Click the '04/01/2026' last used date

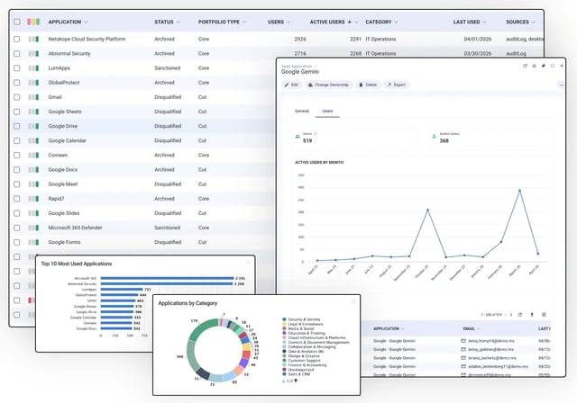478,39
